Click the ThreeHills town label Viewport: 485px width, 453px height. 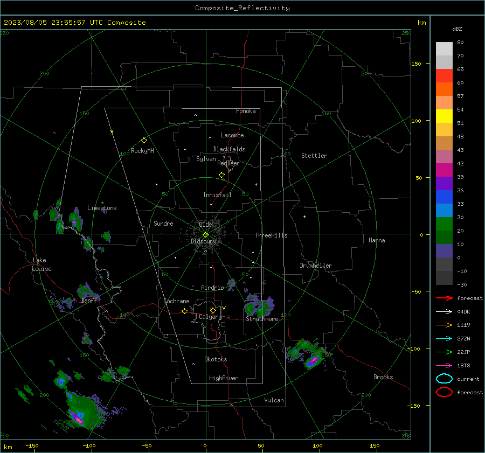[x=271, y=235]
